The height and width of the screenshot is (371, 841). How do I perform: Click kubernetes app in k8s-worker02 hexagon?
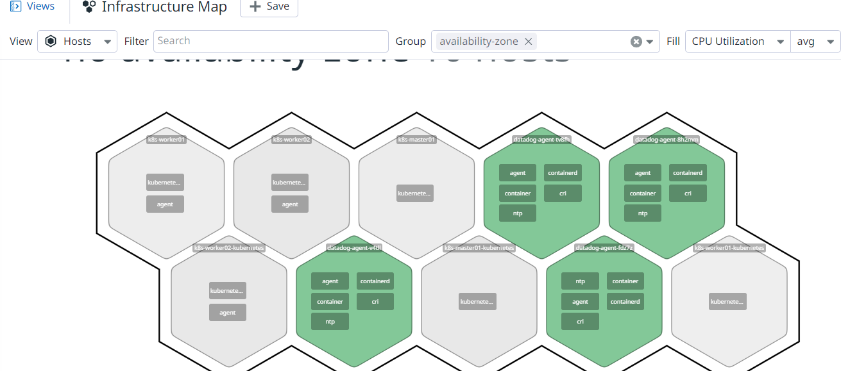pos(290,183)
